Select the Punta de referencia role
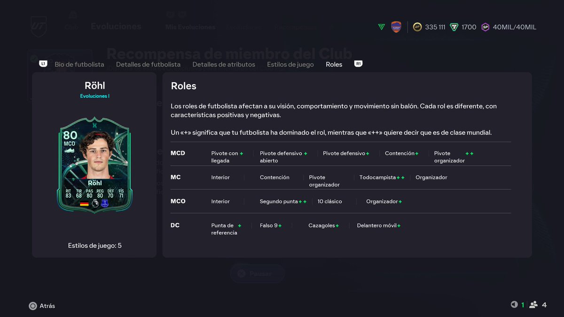This screenshot has height=317, width=564. [x=226, y=229]
